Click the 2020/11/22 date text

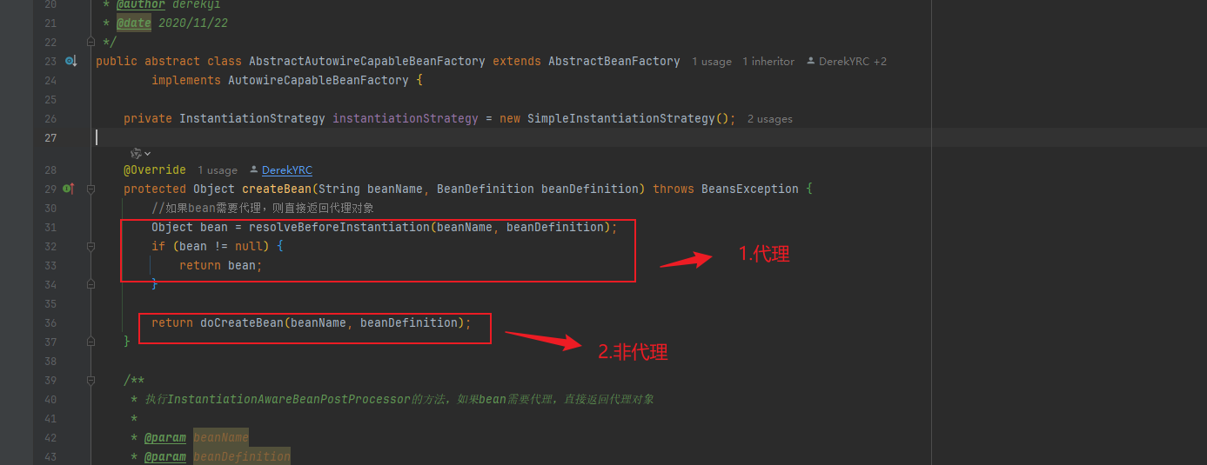point(193,23)
